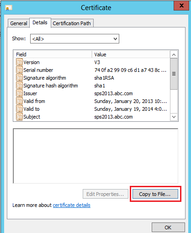This screenshot has width=191, height=233.
Task: Open the certificate details link
Action: coord(72,205)
